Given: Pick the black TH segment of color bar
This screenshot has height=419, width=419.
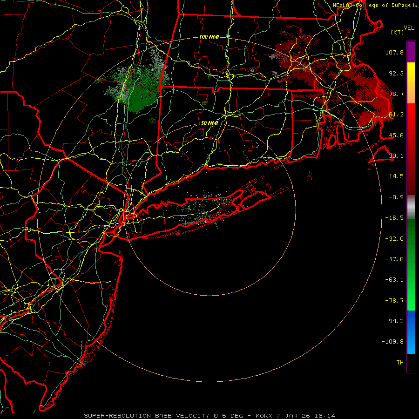Looking at the screenshot, I should (x=411, y=363).
